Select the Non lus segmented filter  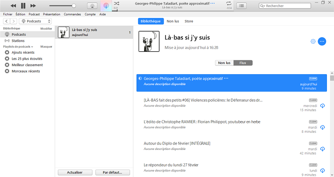224,63
